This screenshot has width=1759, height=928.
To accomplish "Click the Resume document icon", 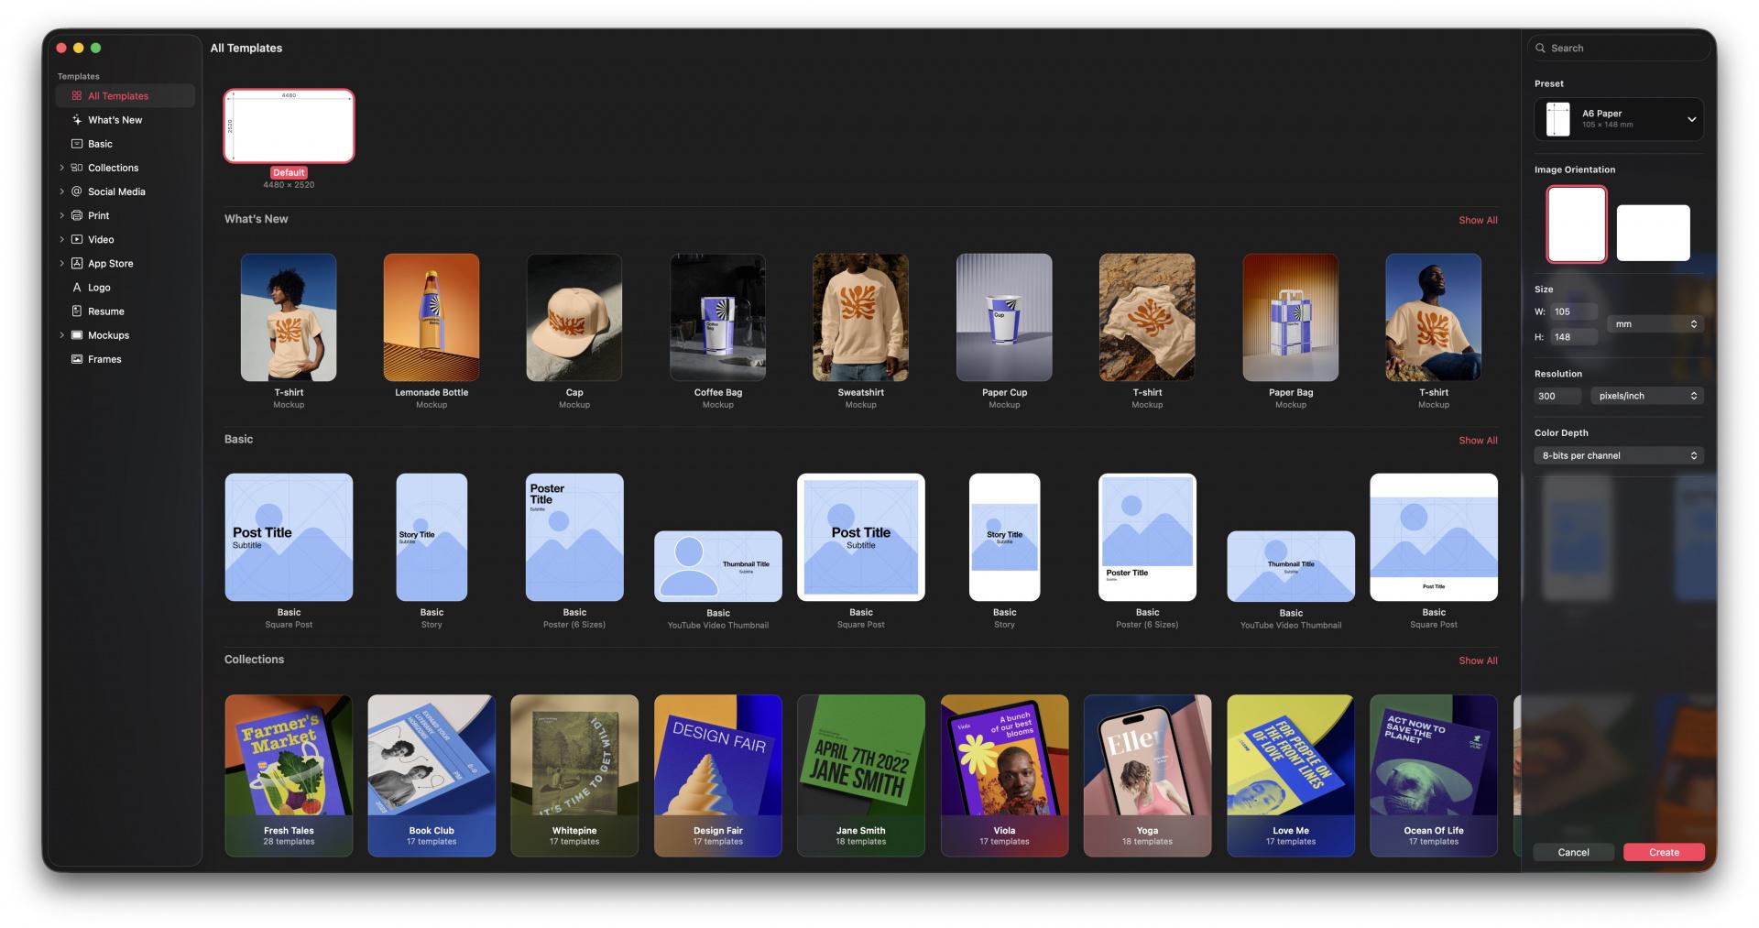I will point(77,311).
